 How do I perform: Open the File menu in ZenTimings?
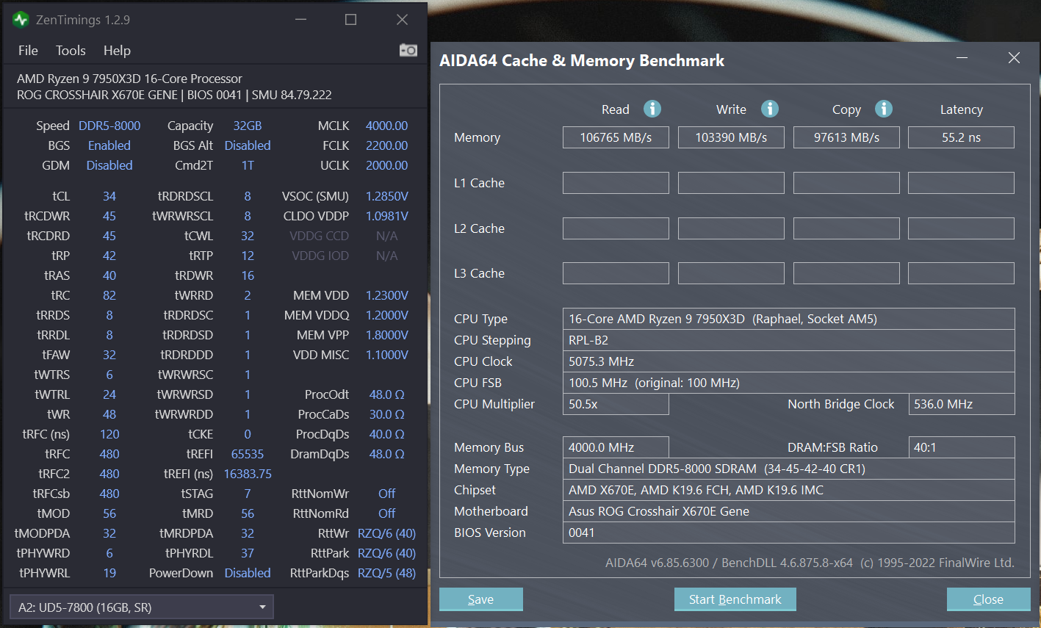28,51
